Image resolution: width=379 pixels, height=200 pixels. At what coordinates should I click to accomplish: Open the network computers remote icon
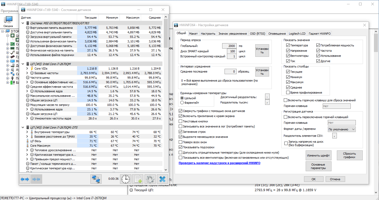coord(96,179)
